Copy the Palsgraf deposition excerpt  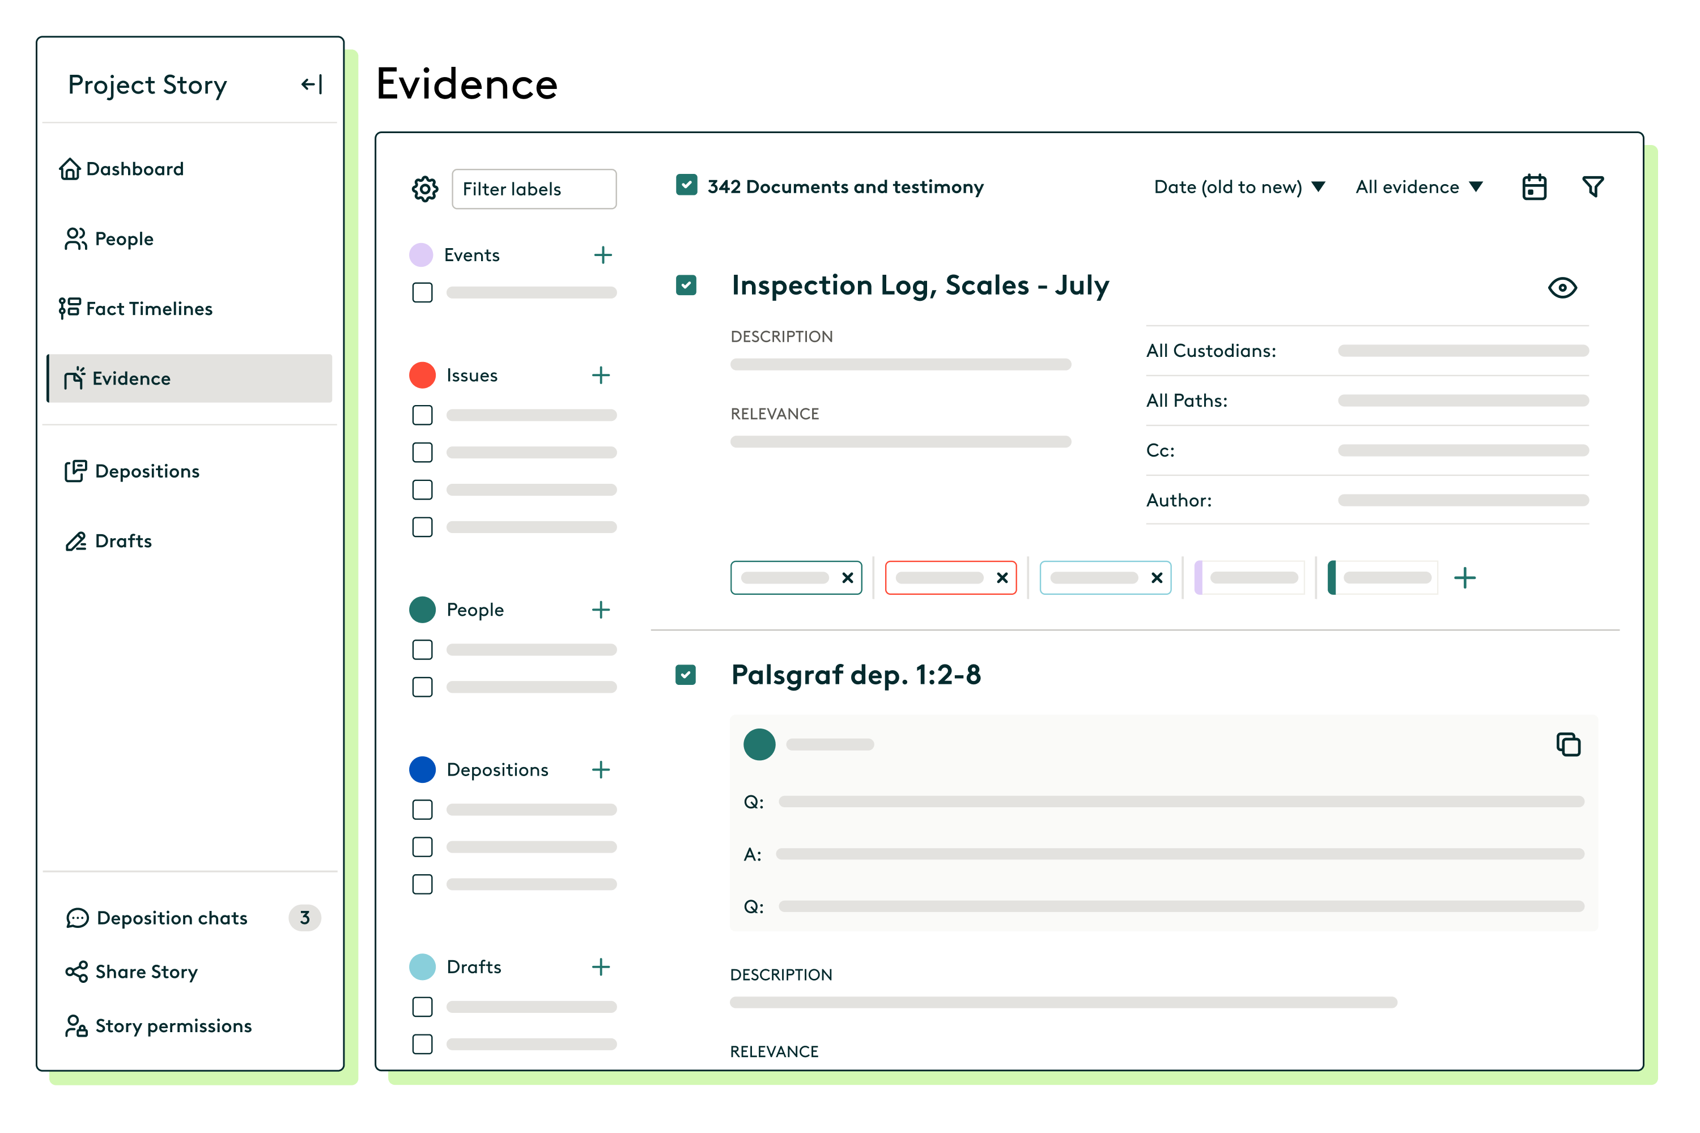pyautogui.click(x=1568, y=744)
